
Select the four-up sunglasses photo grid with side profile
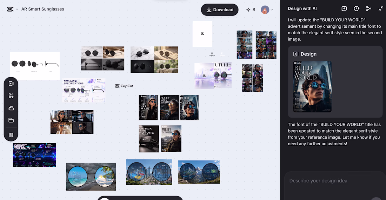point(103,58)
